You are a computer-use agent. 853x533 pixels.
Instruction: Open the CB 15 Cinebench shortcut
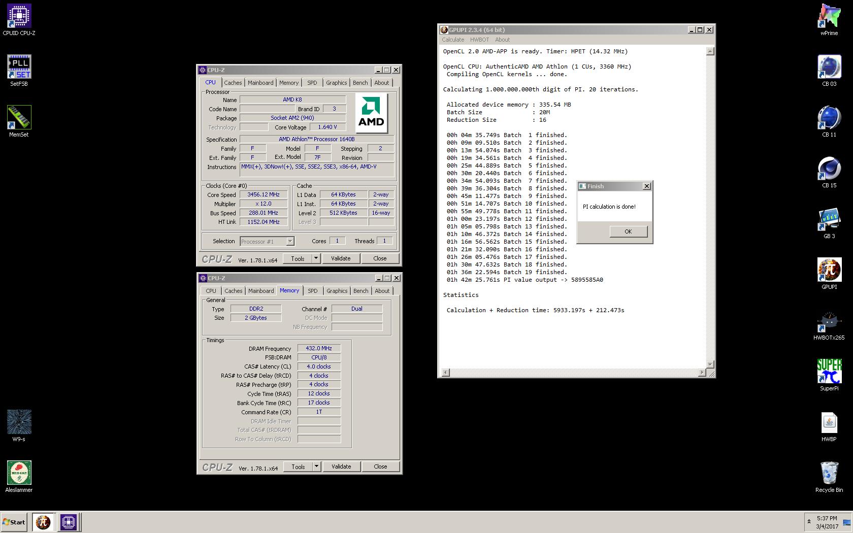(829, 172)
